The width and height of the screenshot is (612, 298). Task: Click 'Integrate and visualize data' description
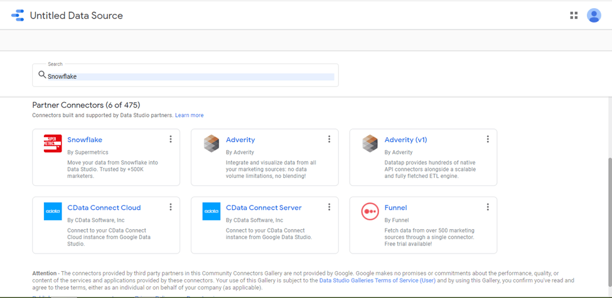tap(271, 169)
